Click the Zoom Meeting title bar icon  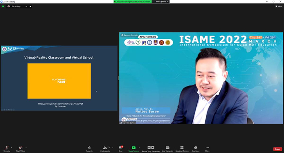(x=1, y=2)
